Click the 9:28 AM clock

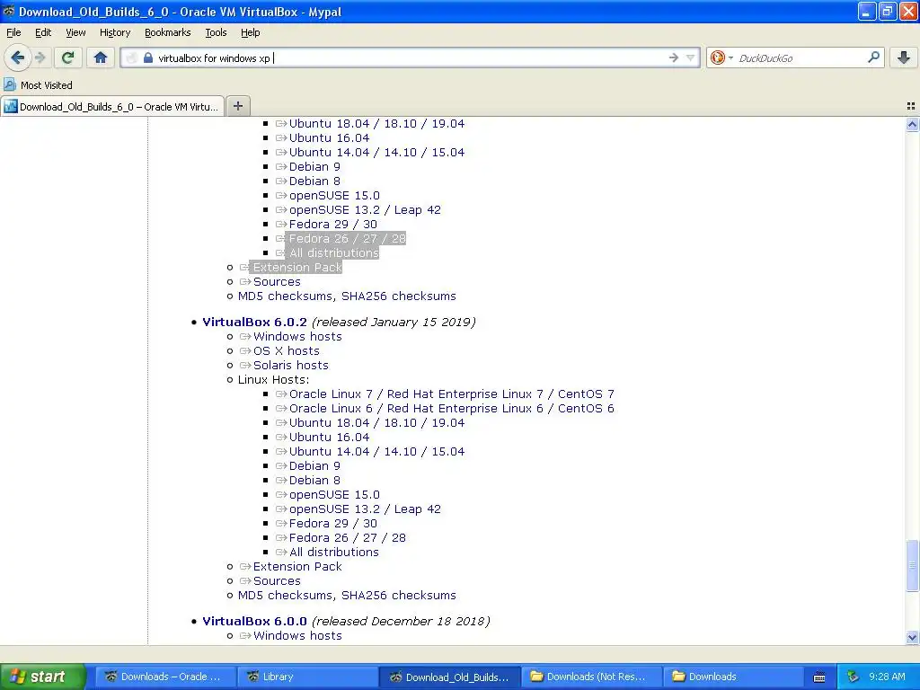coord(887,677)
